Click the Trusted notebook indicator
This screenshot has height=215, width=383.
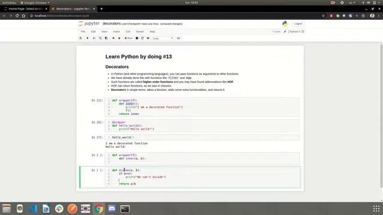tap(276, 32)
